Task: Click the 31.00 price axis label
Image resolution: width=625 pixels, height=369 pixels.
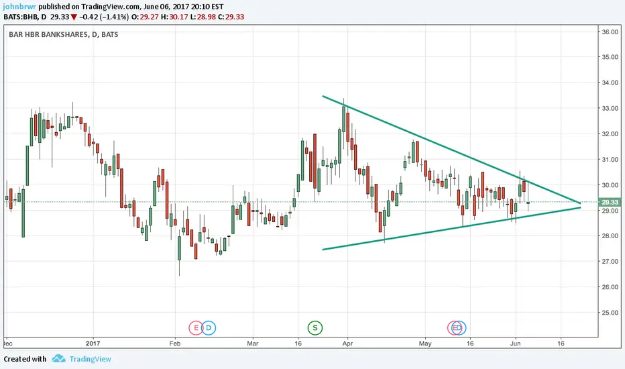Action: click(610, 160)
